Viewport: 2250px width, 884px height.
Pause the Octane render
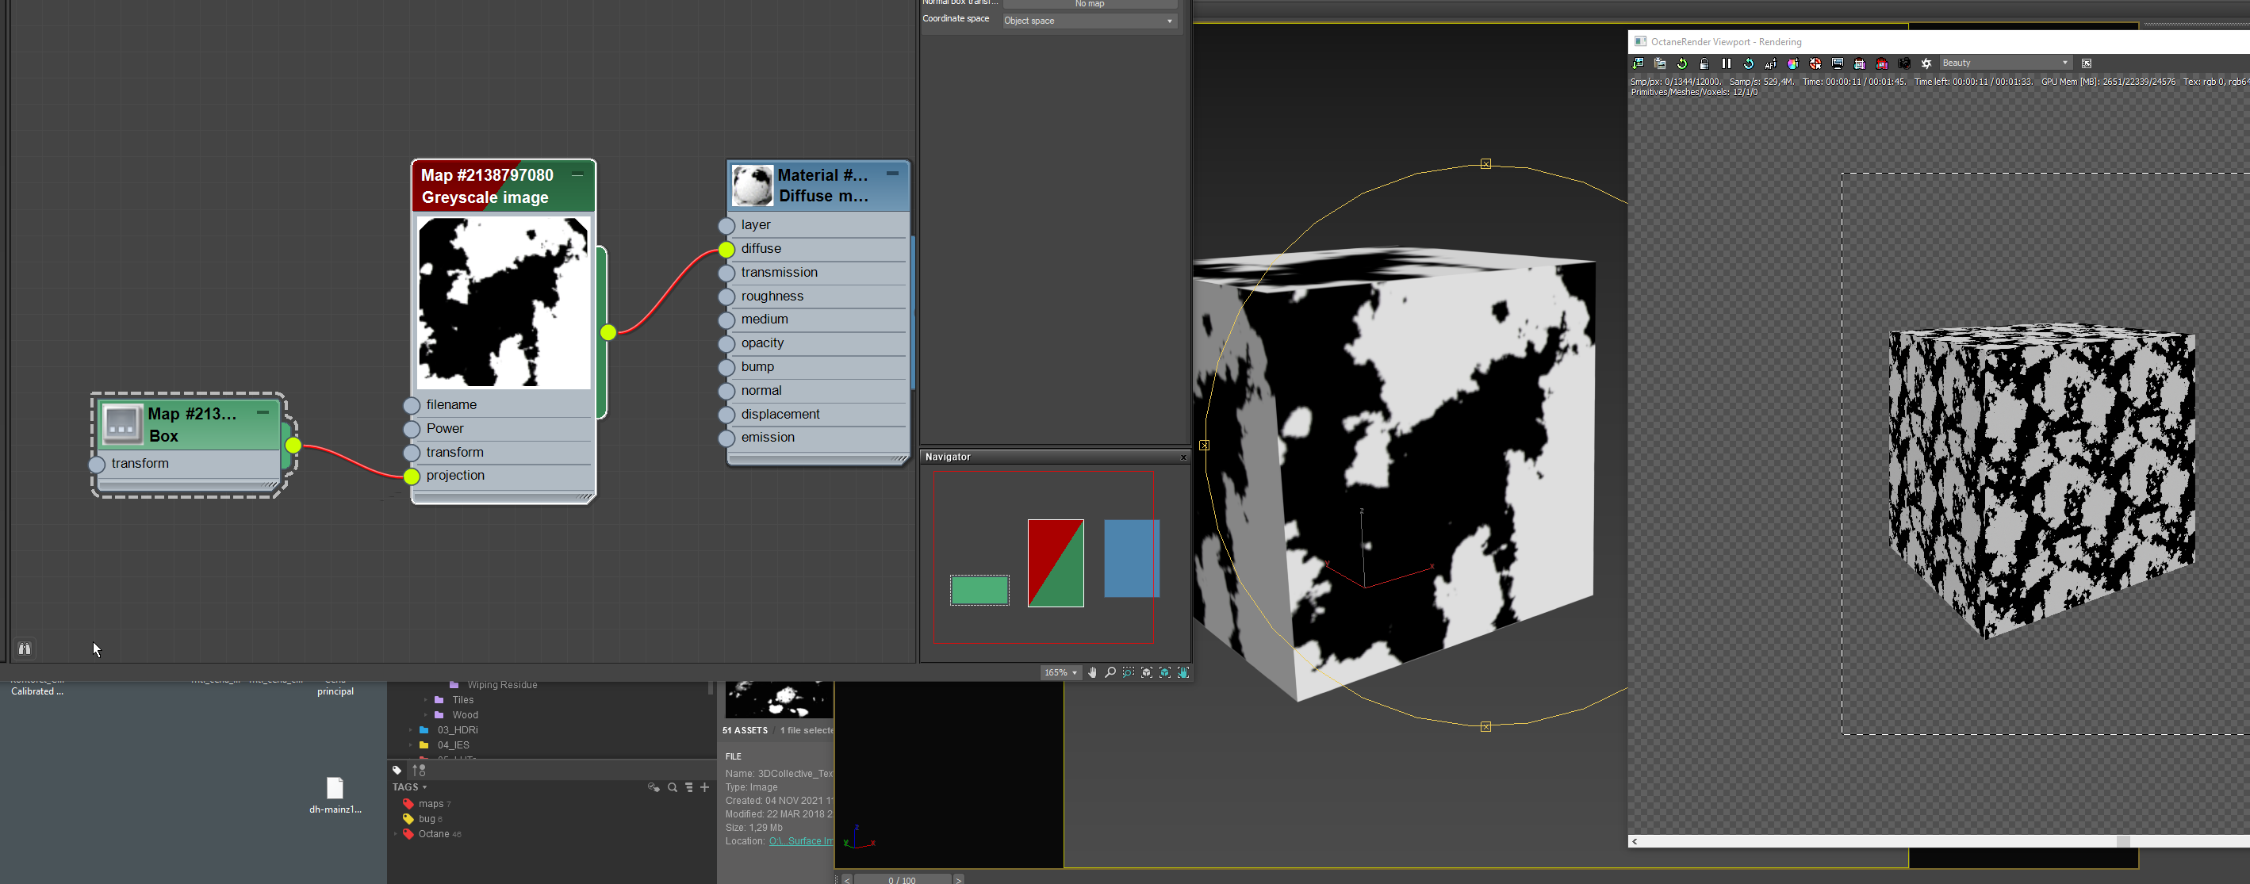tap(1726, 63)
